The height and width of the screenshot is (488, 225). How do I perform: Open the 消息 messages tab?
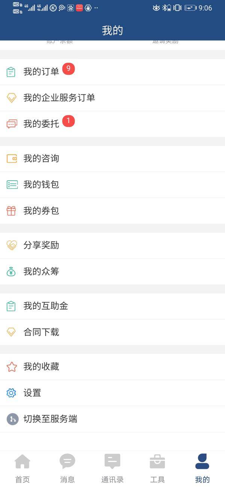67,468
